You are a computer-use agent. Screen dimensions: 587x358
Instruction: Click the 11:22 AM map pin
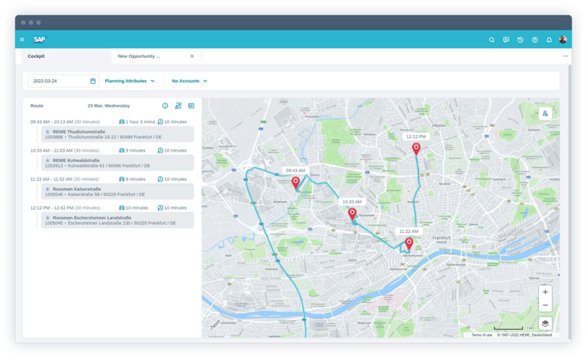pyautogui.click(x=409, y=243)
